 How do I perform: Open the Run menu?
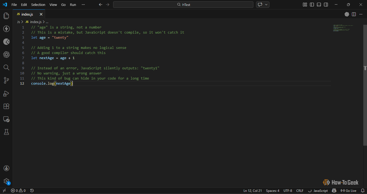[73, 5]
